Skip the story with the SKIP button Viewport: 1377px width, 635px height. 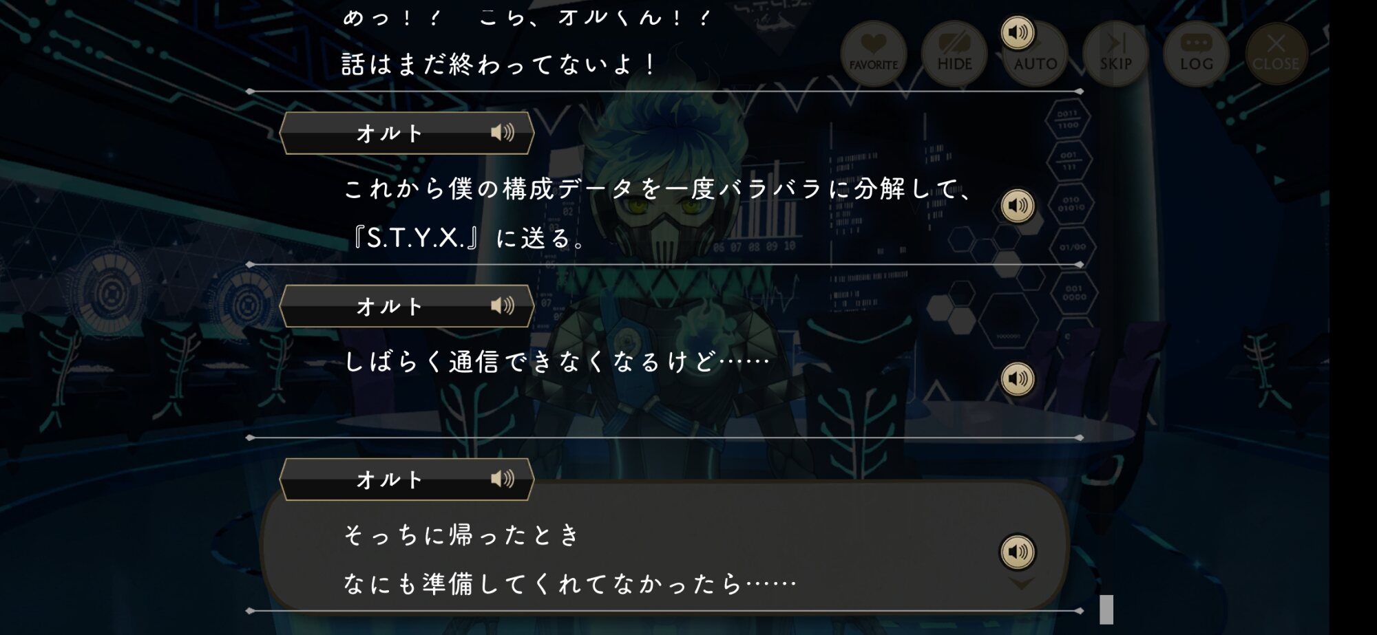pyautogui.click(x=1115, y=53)
